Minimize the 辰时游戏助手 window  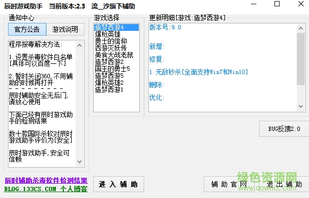tap(254, 4)
